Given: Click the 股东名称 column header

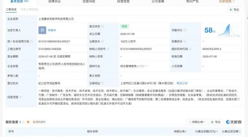Looking at the screenshot, I should pyautogui.click(x=93, y=131).
